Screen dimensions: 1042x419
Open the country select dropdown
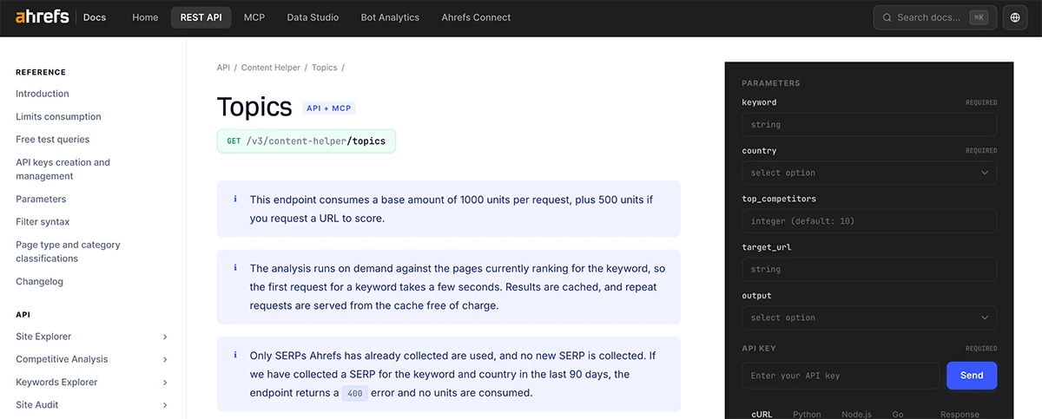pyautogui.click(x=869, y=173)
